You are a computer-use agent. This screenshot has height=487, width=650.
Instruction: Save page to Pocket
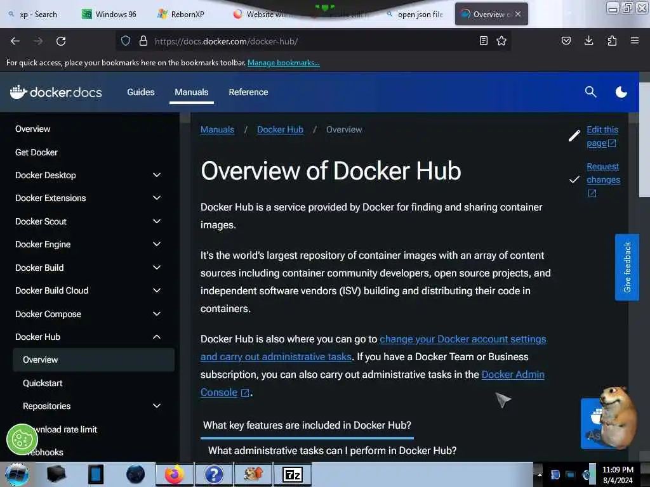566,41
